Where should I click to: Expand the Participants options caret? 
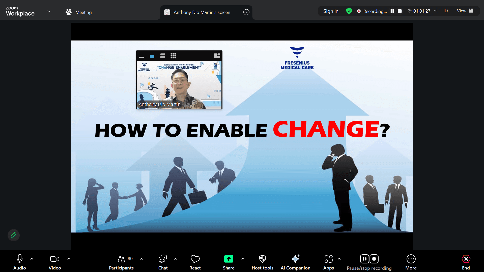click(x=141, y=259)
